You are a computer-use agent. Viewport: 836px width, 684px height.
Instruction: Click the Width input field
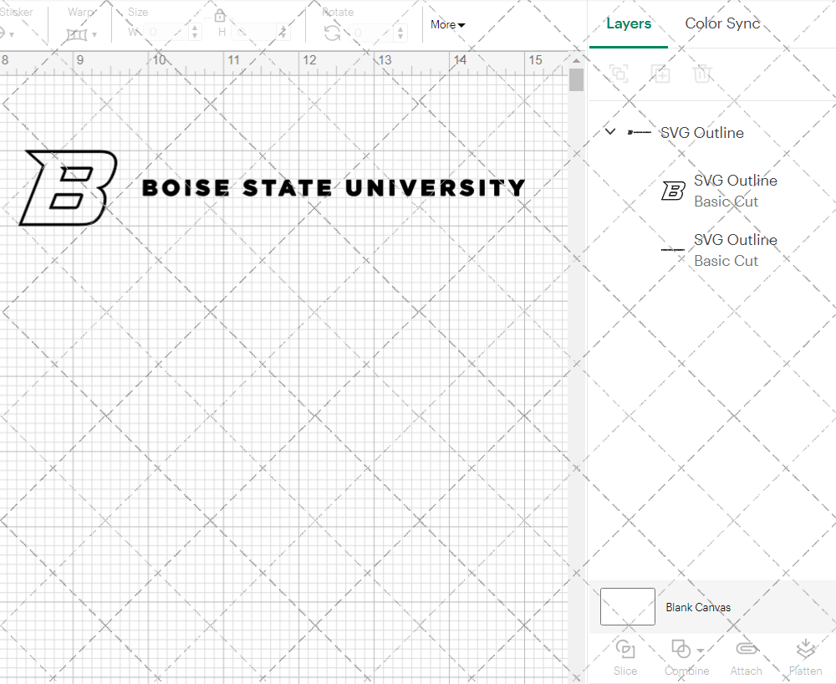(x=167, y=31)
